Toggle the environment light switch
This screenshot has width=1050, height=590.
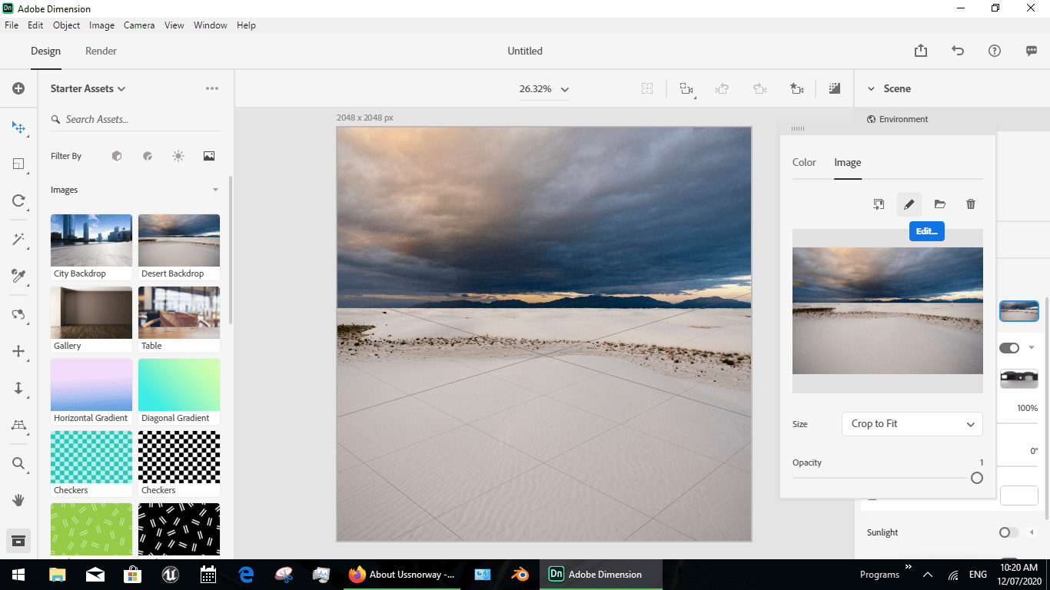1008,348
